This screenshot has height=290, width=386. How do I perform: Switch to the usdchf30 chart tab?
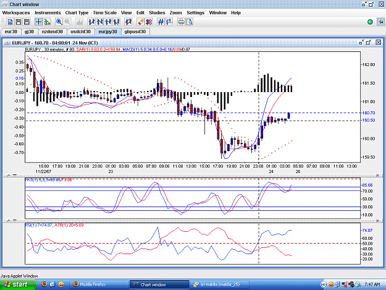[x=80, y=32]
